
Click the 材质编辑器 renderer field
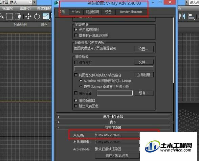coord(117,142)
